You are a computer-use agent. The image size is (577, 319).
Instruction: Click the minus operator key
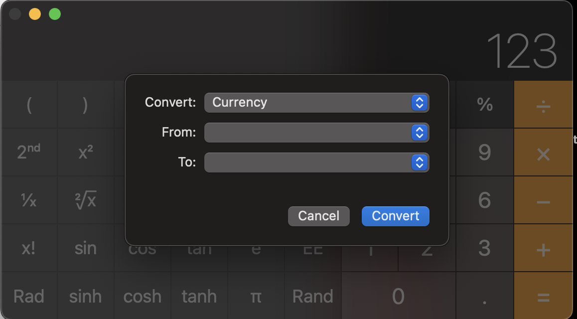[x=543, y=201]
